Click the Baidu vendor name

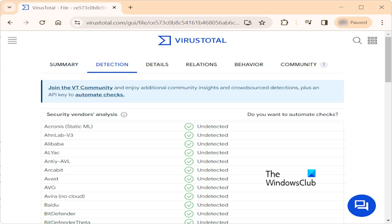[52, 205]
